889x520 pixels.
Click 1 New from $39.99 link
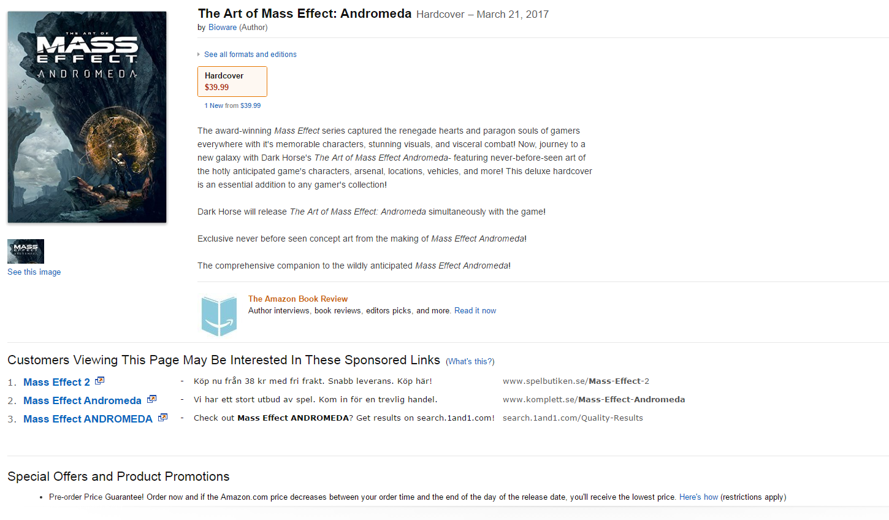point(232,105)
